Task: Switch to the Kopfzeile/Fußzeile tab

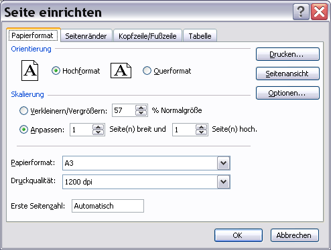Action: [147, 36]
